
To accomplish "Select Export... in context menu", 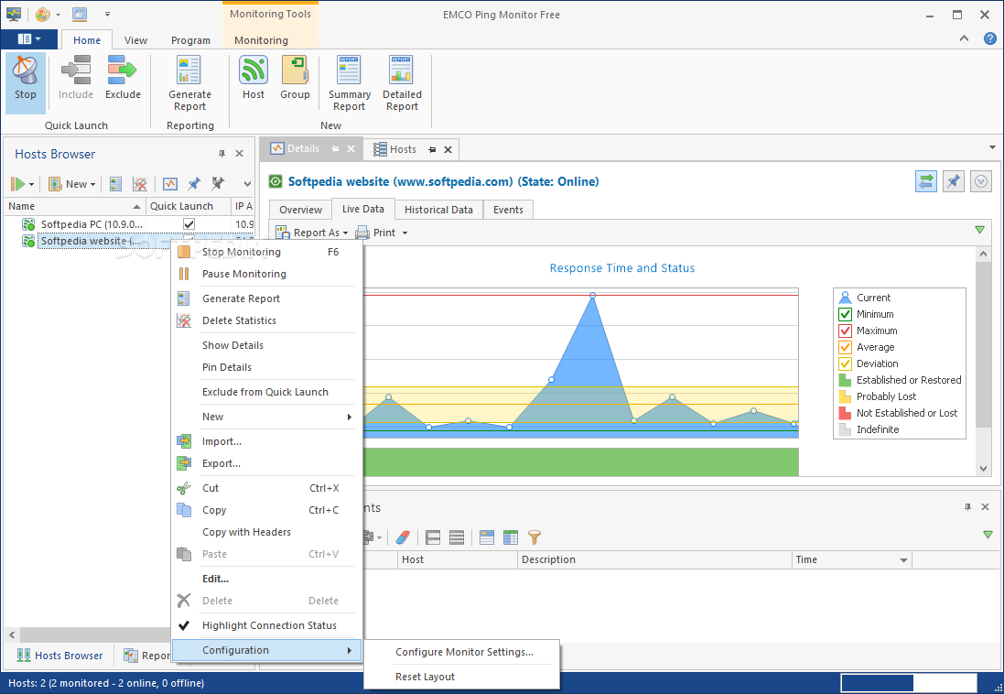I will (x=266, y=463).
